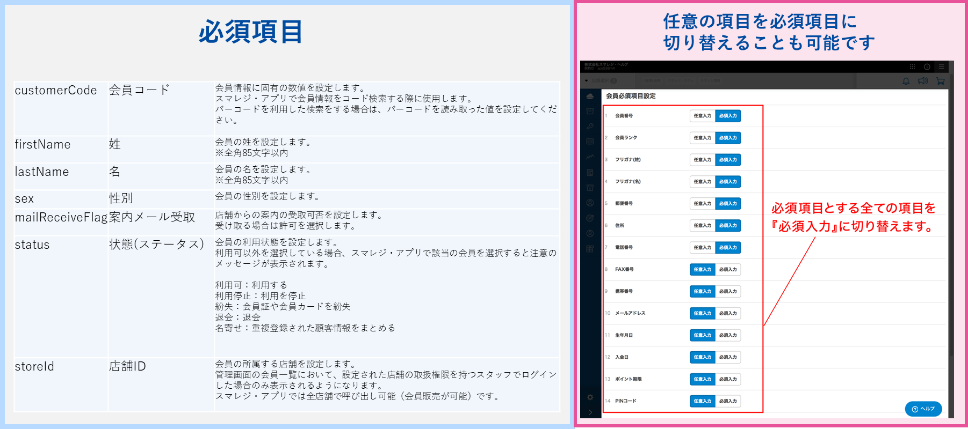
Task: Open the archive box icon in the sidebar
Action: [590, 111]
